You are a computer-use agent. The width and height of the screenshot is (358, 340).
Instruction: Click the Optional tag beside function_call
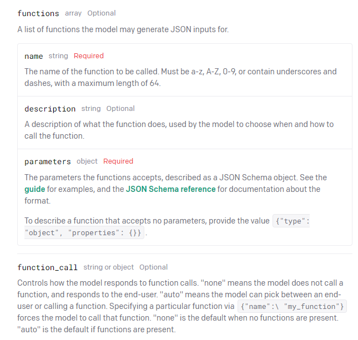(x=153, y=267)
